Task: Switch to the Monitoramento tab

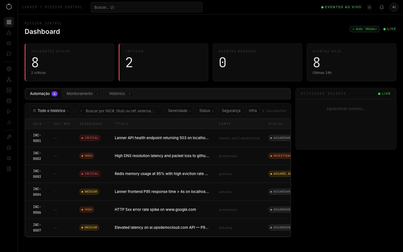Action: [83, 94]
